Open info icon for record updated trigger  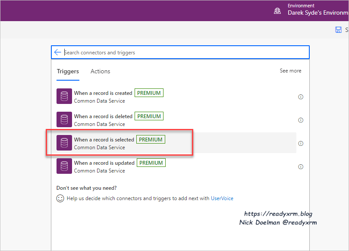pos(301,167)
